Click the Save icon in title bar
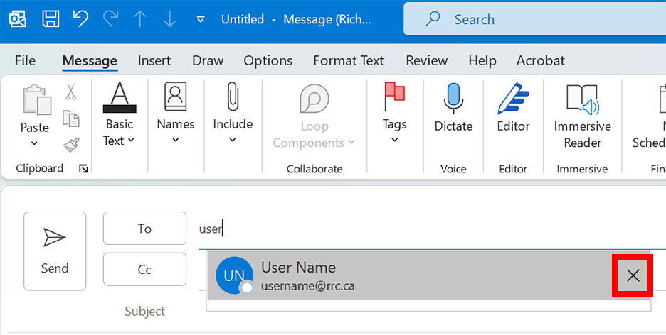Viewport: 666px width, 335px height. [x=51, y=19]
